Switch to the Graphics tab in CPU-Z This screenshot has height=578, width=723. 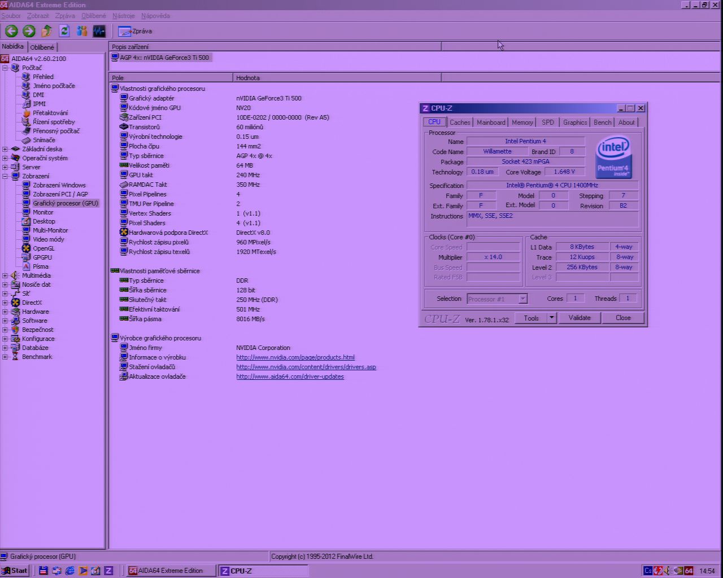pos(575,122)
